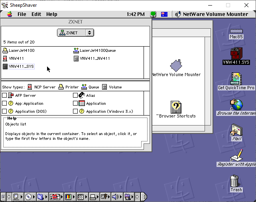Click the Control Strip left scroll arrow

point(9,197)
